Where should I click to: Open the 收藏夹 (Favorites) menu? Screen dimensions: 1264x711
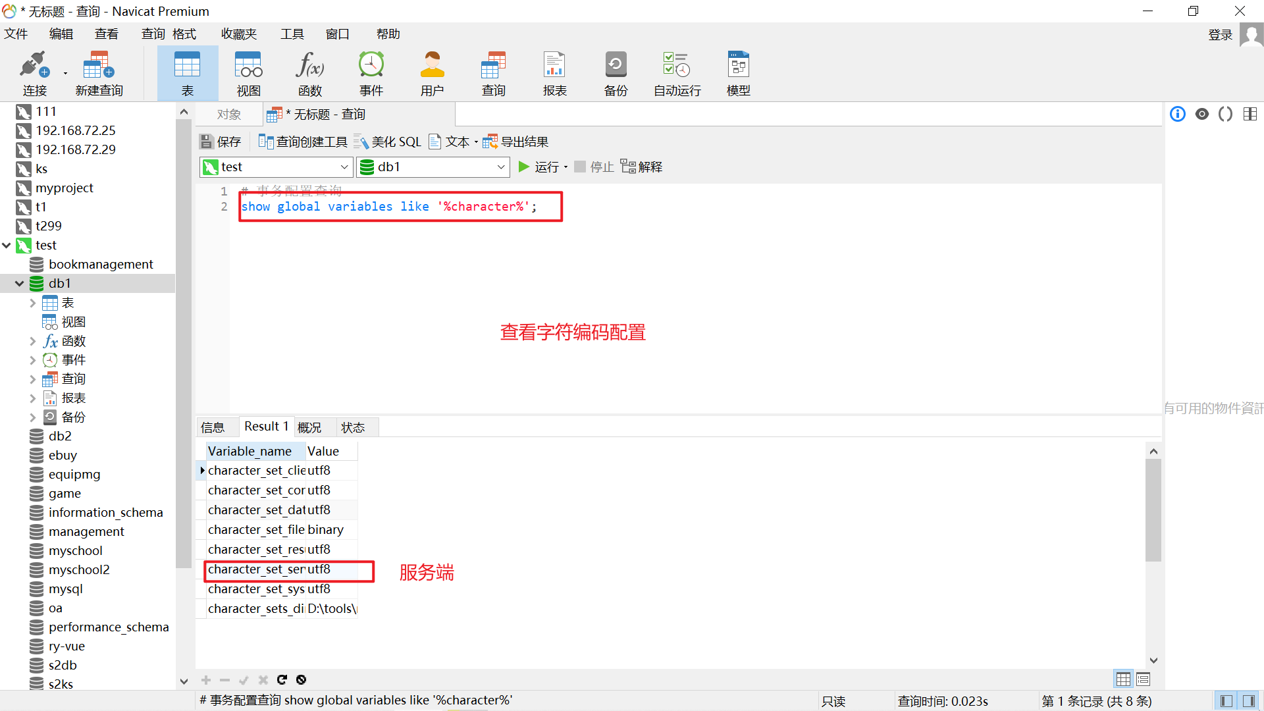(x=238, y=34)
